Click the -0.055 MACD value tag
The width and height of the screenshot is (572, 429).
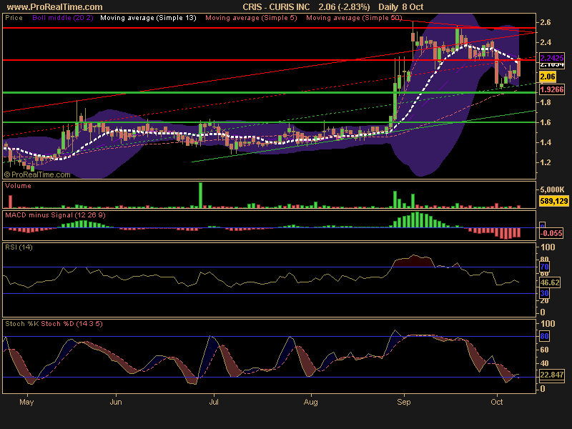tap(551, 234)
